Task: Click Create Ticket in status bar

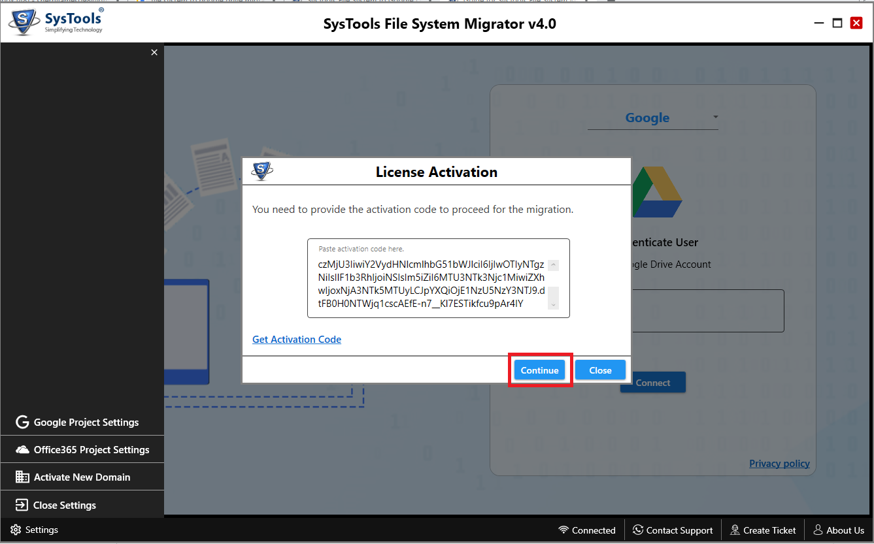Action: 763,530
